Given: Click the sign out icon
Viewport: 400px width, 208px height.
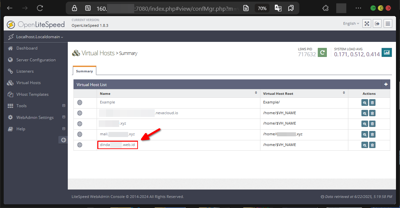Looking at the screenshot, I should (377, 24).
